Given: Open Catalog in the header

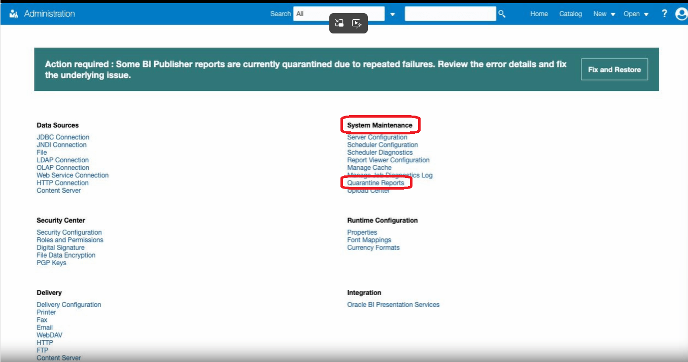Looking at the screenshot, I should [570, 14].
